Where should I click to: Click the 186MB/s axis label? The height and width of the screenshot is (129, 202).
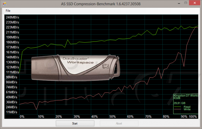[x=12, y=42]
